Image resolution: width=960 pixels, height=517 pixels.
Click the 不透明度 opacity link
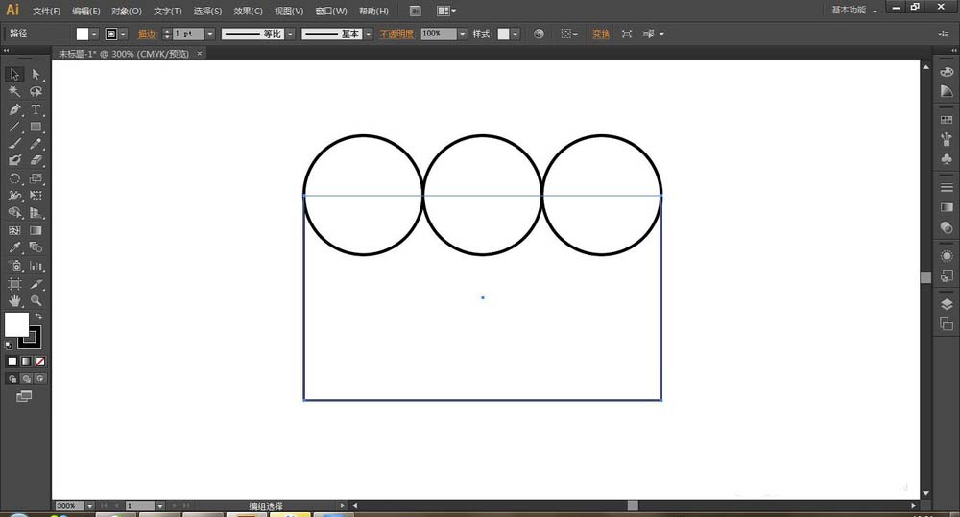pos(396,34)
